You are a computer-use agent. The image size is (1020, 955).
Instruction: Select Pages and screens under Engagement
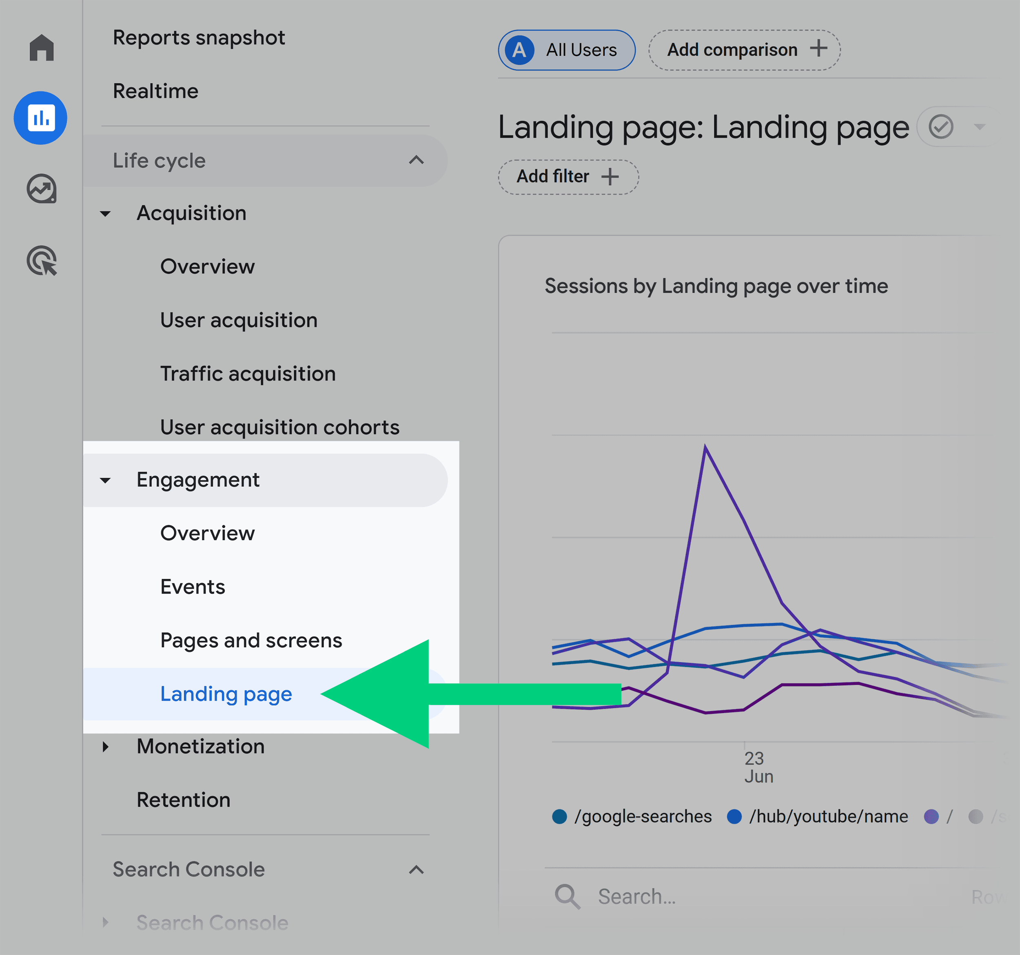click(x=251, y=640)
